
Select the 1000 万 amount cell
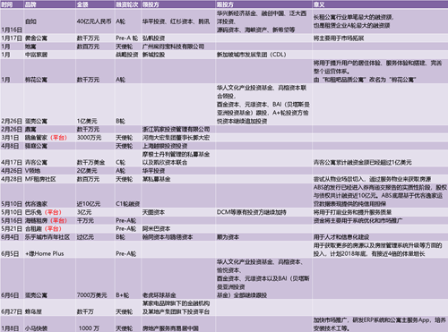point(95,324)
